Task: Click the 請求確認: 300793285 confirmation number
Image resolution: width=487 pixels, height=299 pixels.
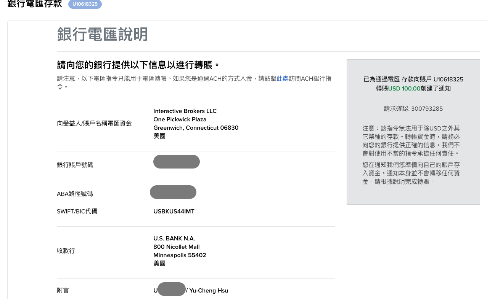Action: tap(413, 109)
